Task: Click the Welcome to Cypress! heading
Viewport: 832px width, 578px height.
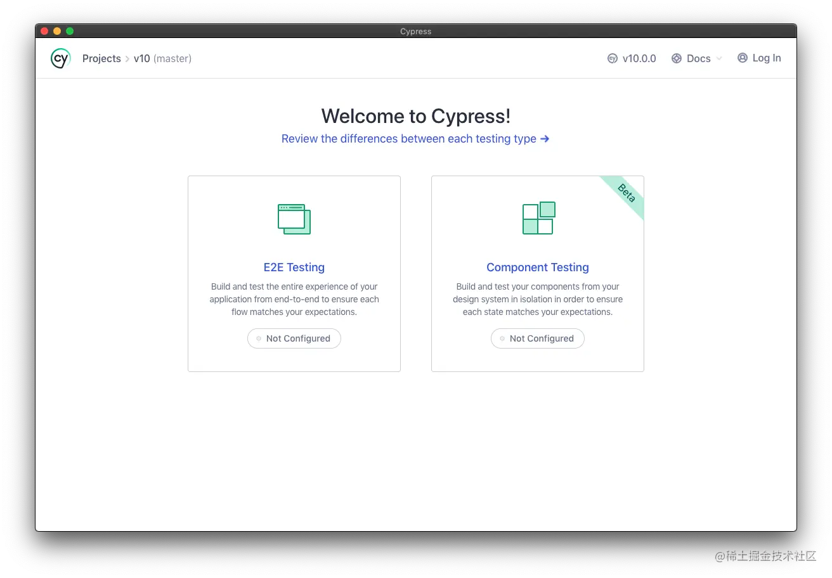Action: 416,116
